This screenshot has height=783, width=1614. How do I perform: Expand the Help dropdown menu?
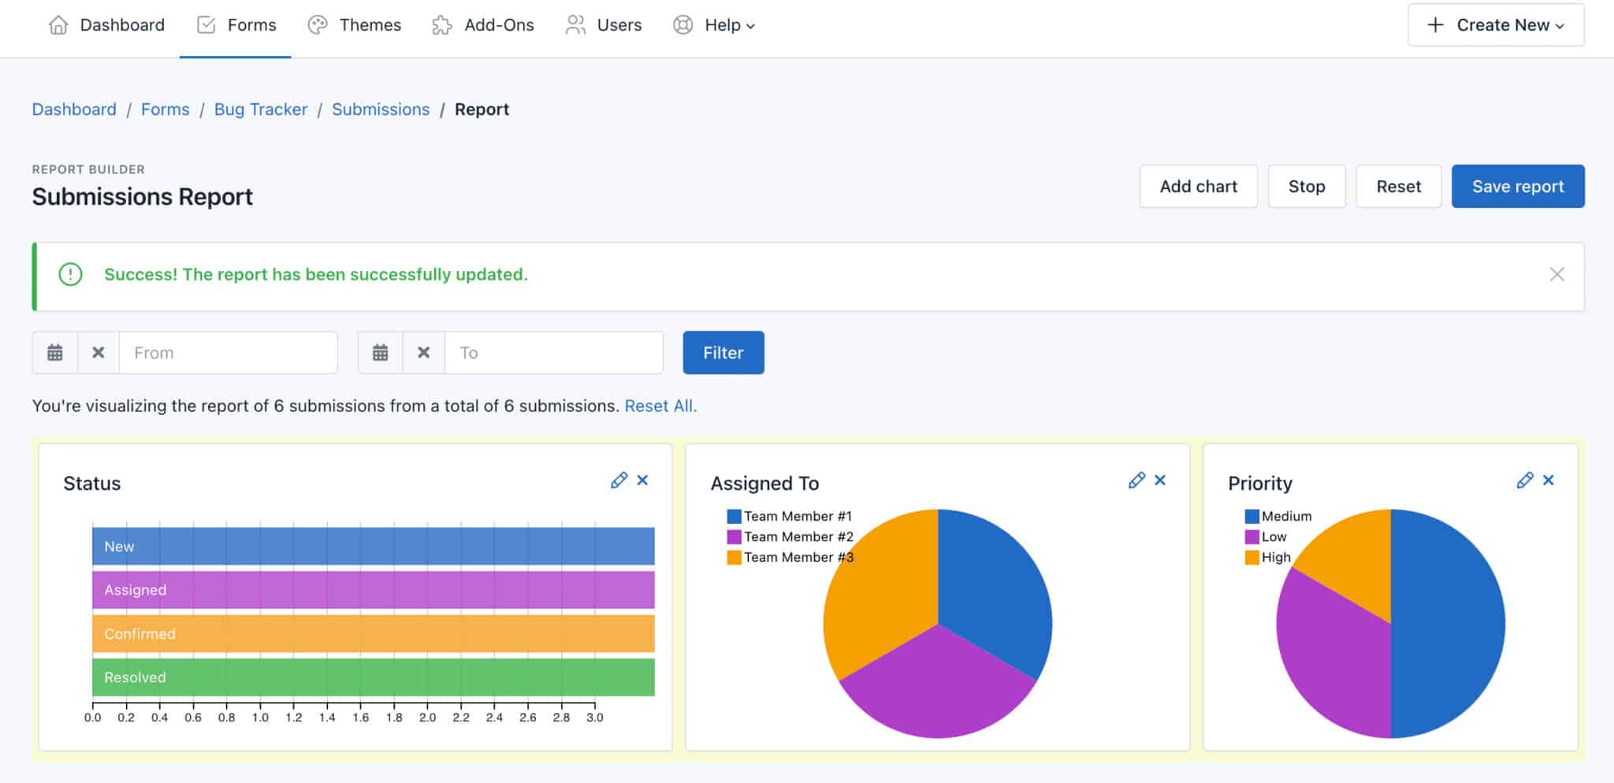click(x=715, y=25)
